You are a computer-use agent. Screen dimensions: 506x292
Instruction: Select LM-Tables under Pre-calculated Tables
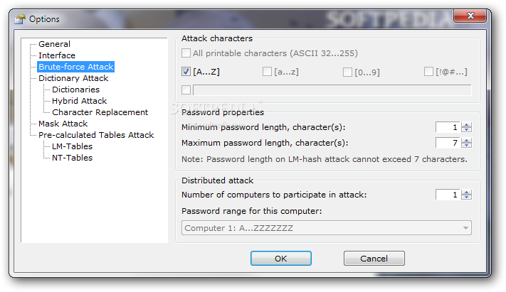pyautogui.click(x=73, y=146)
